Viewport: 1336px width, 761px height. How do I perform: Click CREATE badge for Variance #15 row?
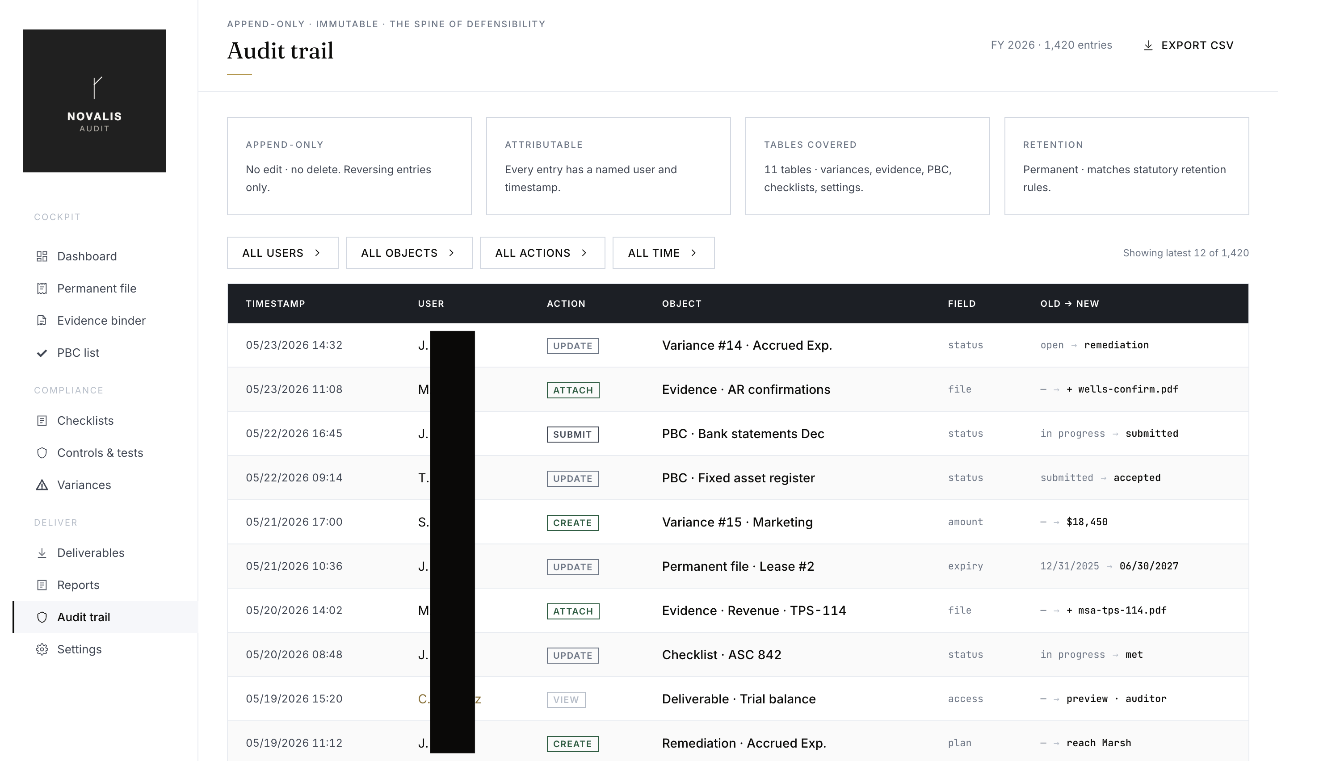click(572, 523)
